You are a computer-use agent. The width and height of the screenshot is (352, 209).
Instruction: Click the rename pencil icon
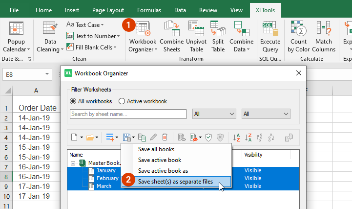(153, 137)
